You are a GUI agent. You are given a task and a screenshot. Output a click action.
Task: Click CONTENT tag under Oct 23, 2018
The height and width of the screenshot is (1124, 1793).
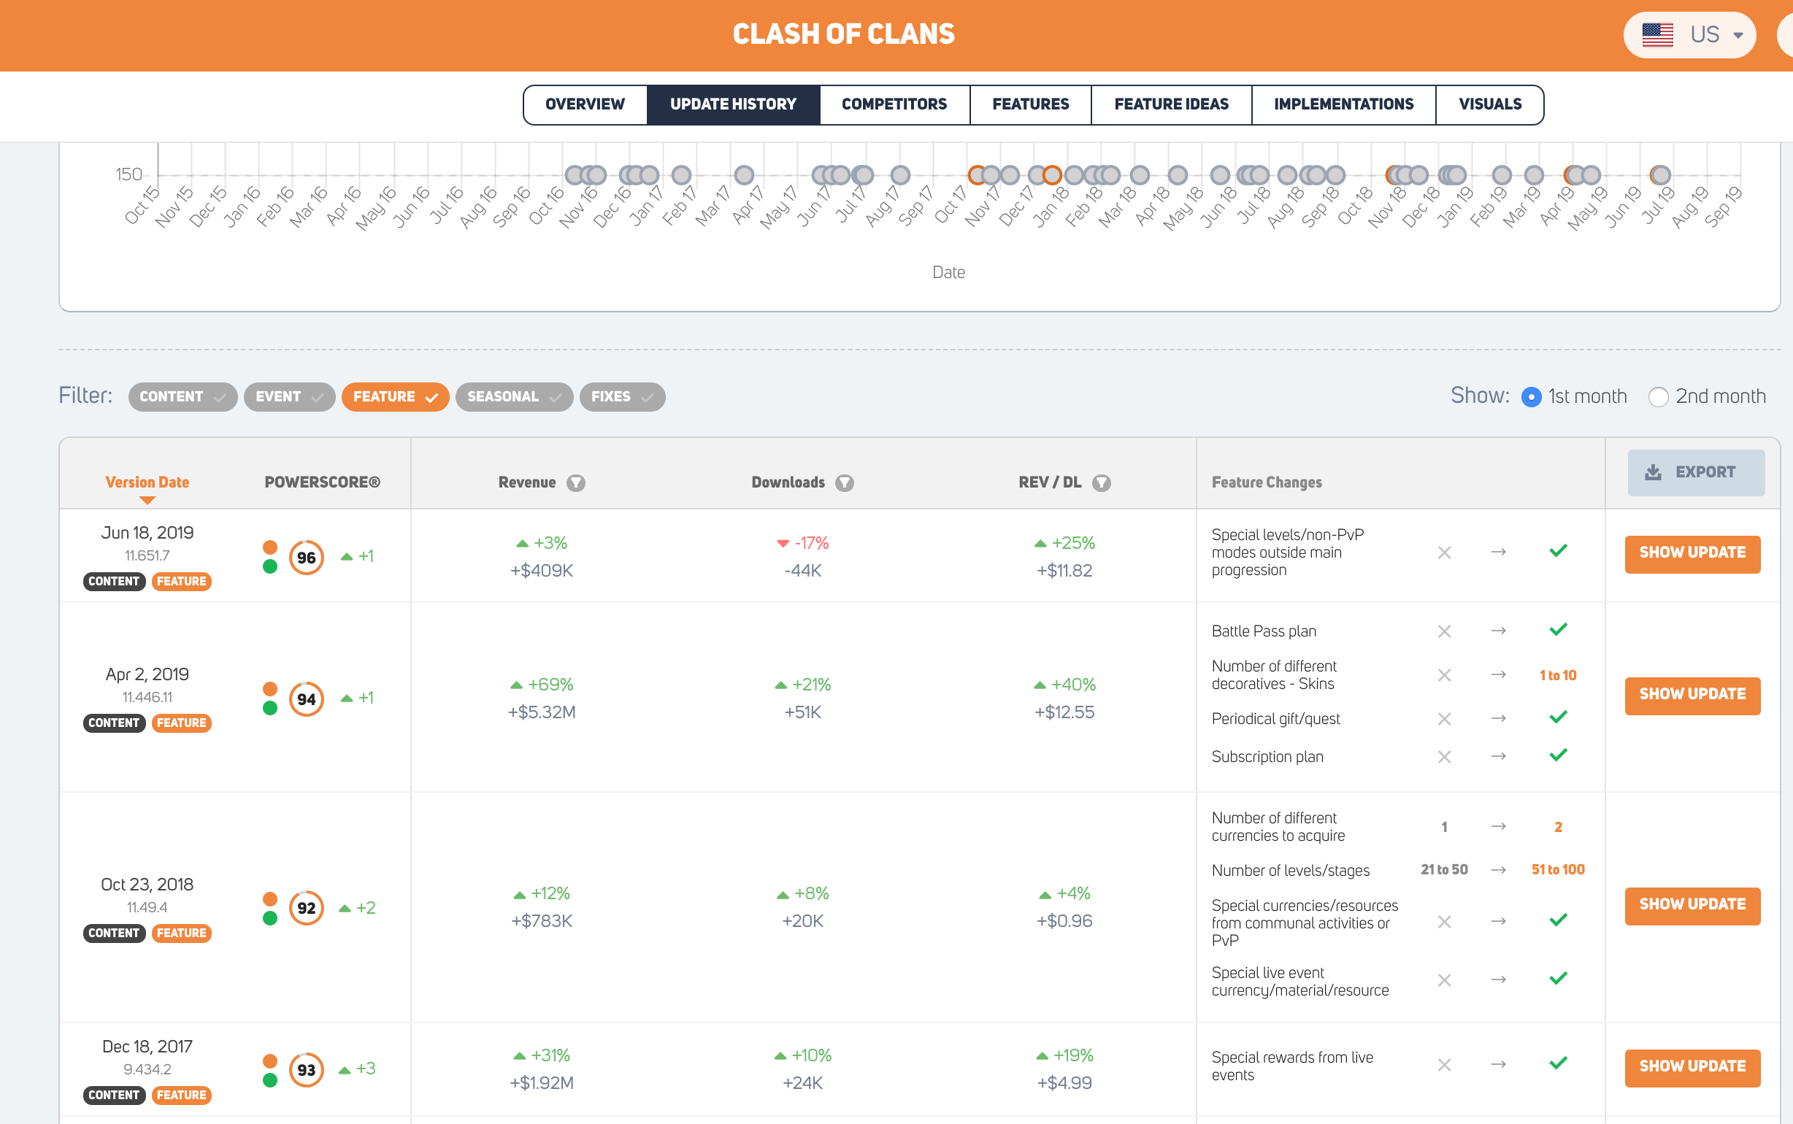click(x=114, y=934)
